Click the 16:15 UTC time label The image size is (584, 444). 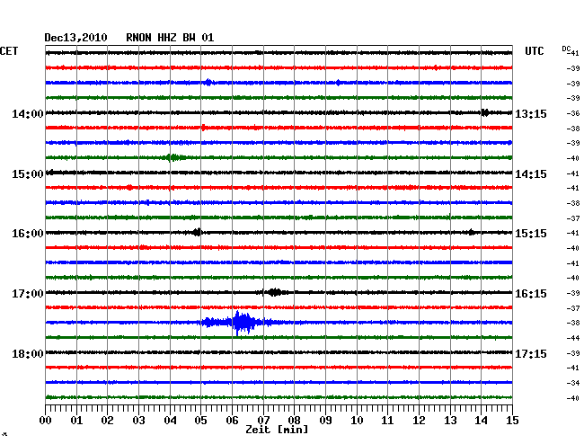pos(531,294)
